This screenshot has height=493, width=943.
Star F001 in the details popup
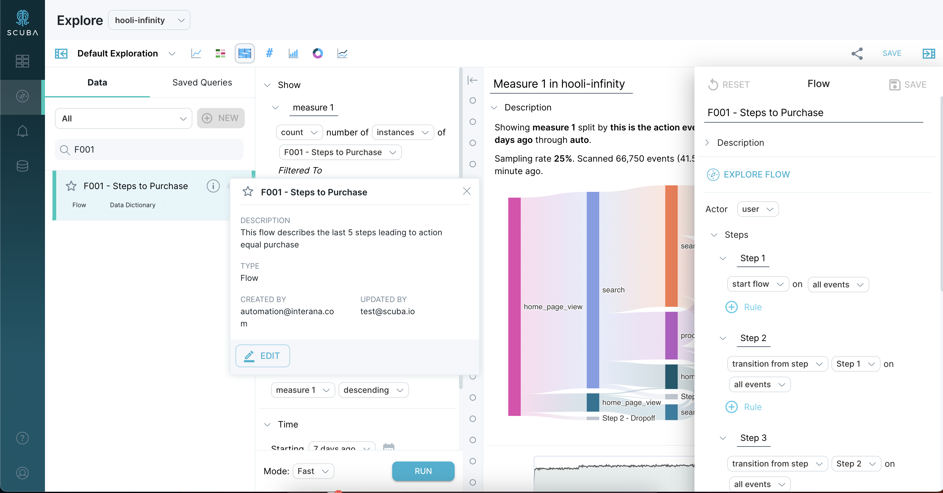pos(248,192)
